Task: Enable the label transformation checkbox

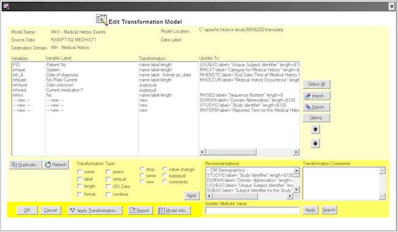Action: pos(80,179)
